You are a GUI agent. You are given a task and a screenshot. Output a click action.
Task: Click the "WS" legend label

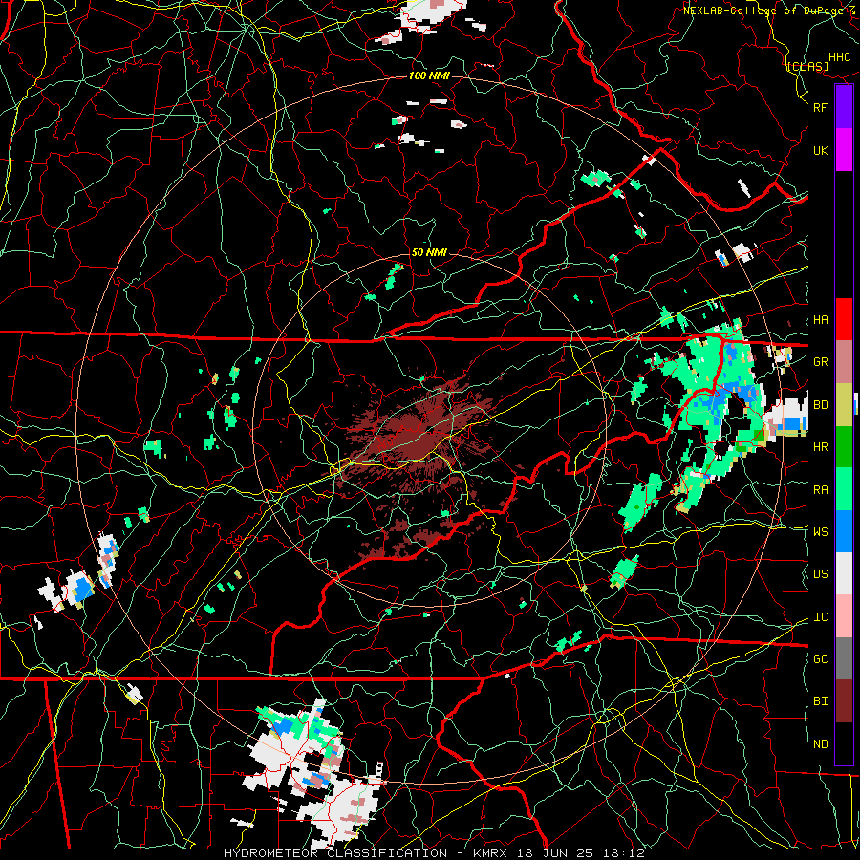821,531
